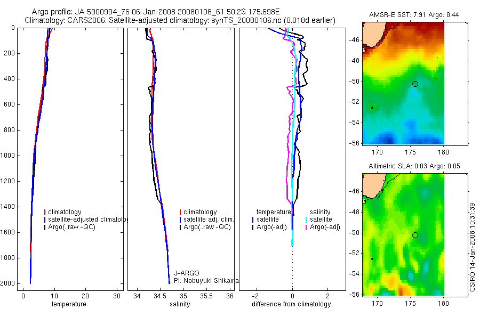Click salinity axis tick label 35.5
The image size is (480, 309).
(206, 296)
